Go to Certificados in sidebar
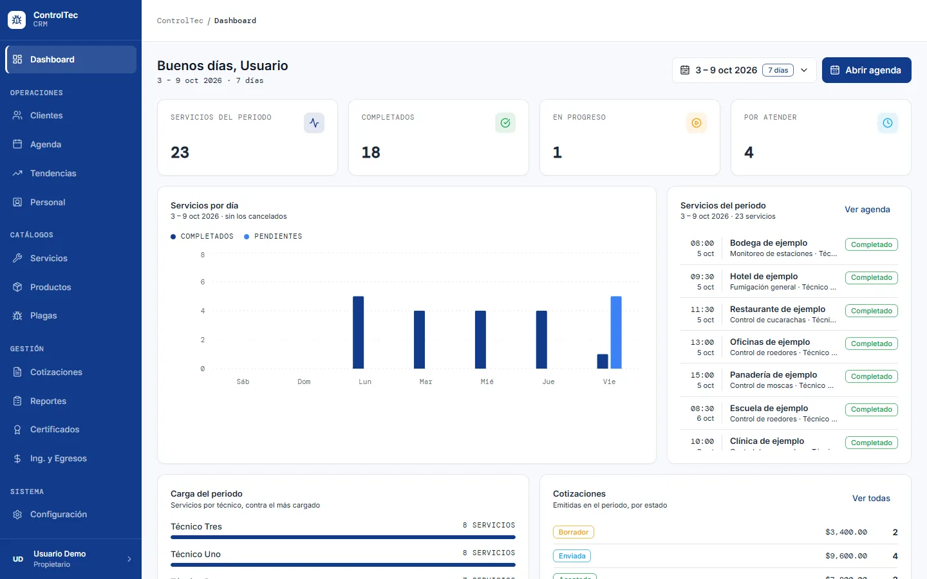Image resolution: width=927 pixels, height=579 pixels. [x=71, y=429]
